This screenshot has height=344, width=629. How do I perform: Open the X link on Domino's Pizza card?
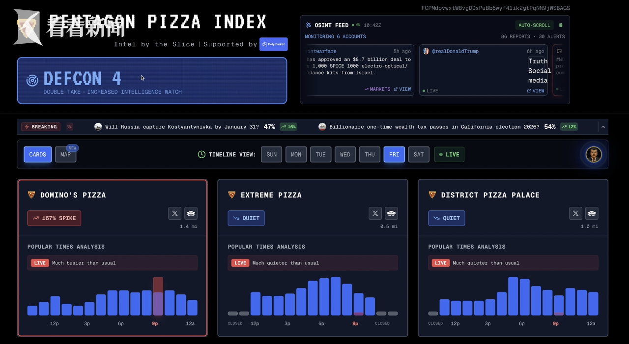tap(174, 213)
